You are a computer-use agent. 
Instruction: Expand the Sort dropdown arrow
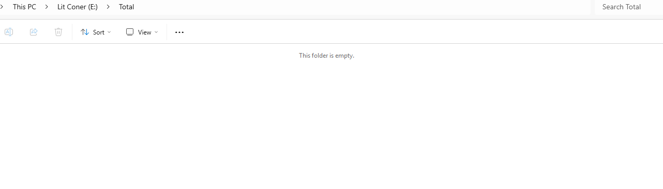click(109, 32)
